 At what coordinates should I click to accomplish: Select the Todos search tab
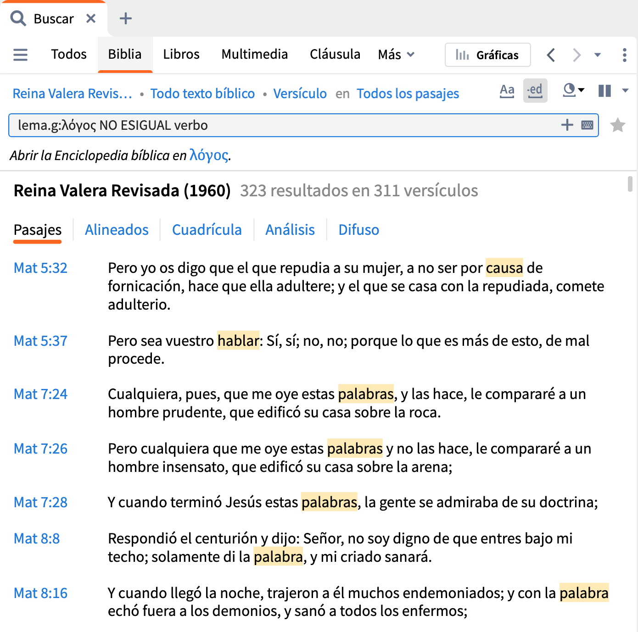click(69, 54)
